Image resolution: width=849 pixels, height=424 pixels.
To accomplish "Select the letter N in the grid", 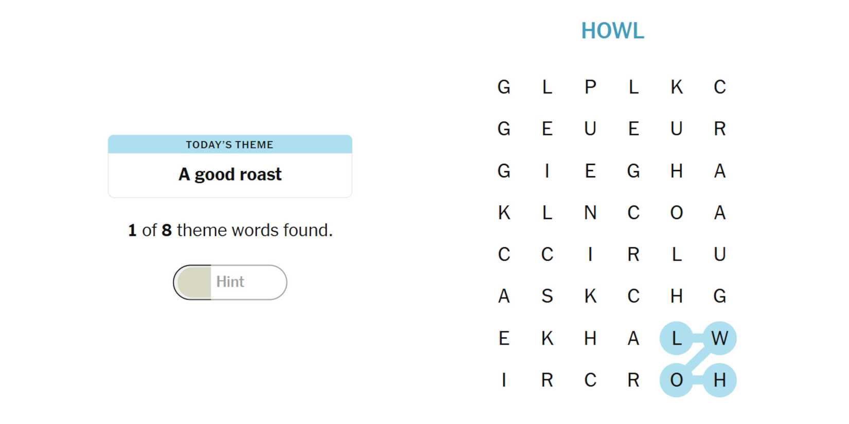I will click(590, 212).
